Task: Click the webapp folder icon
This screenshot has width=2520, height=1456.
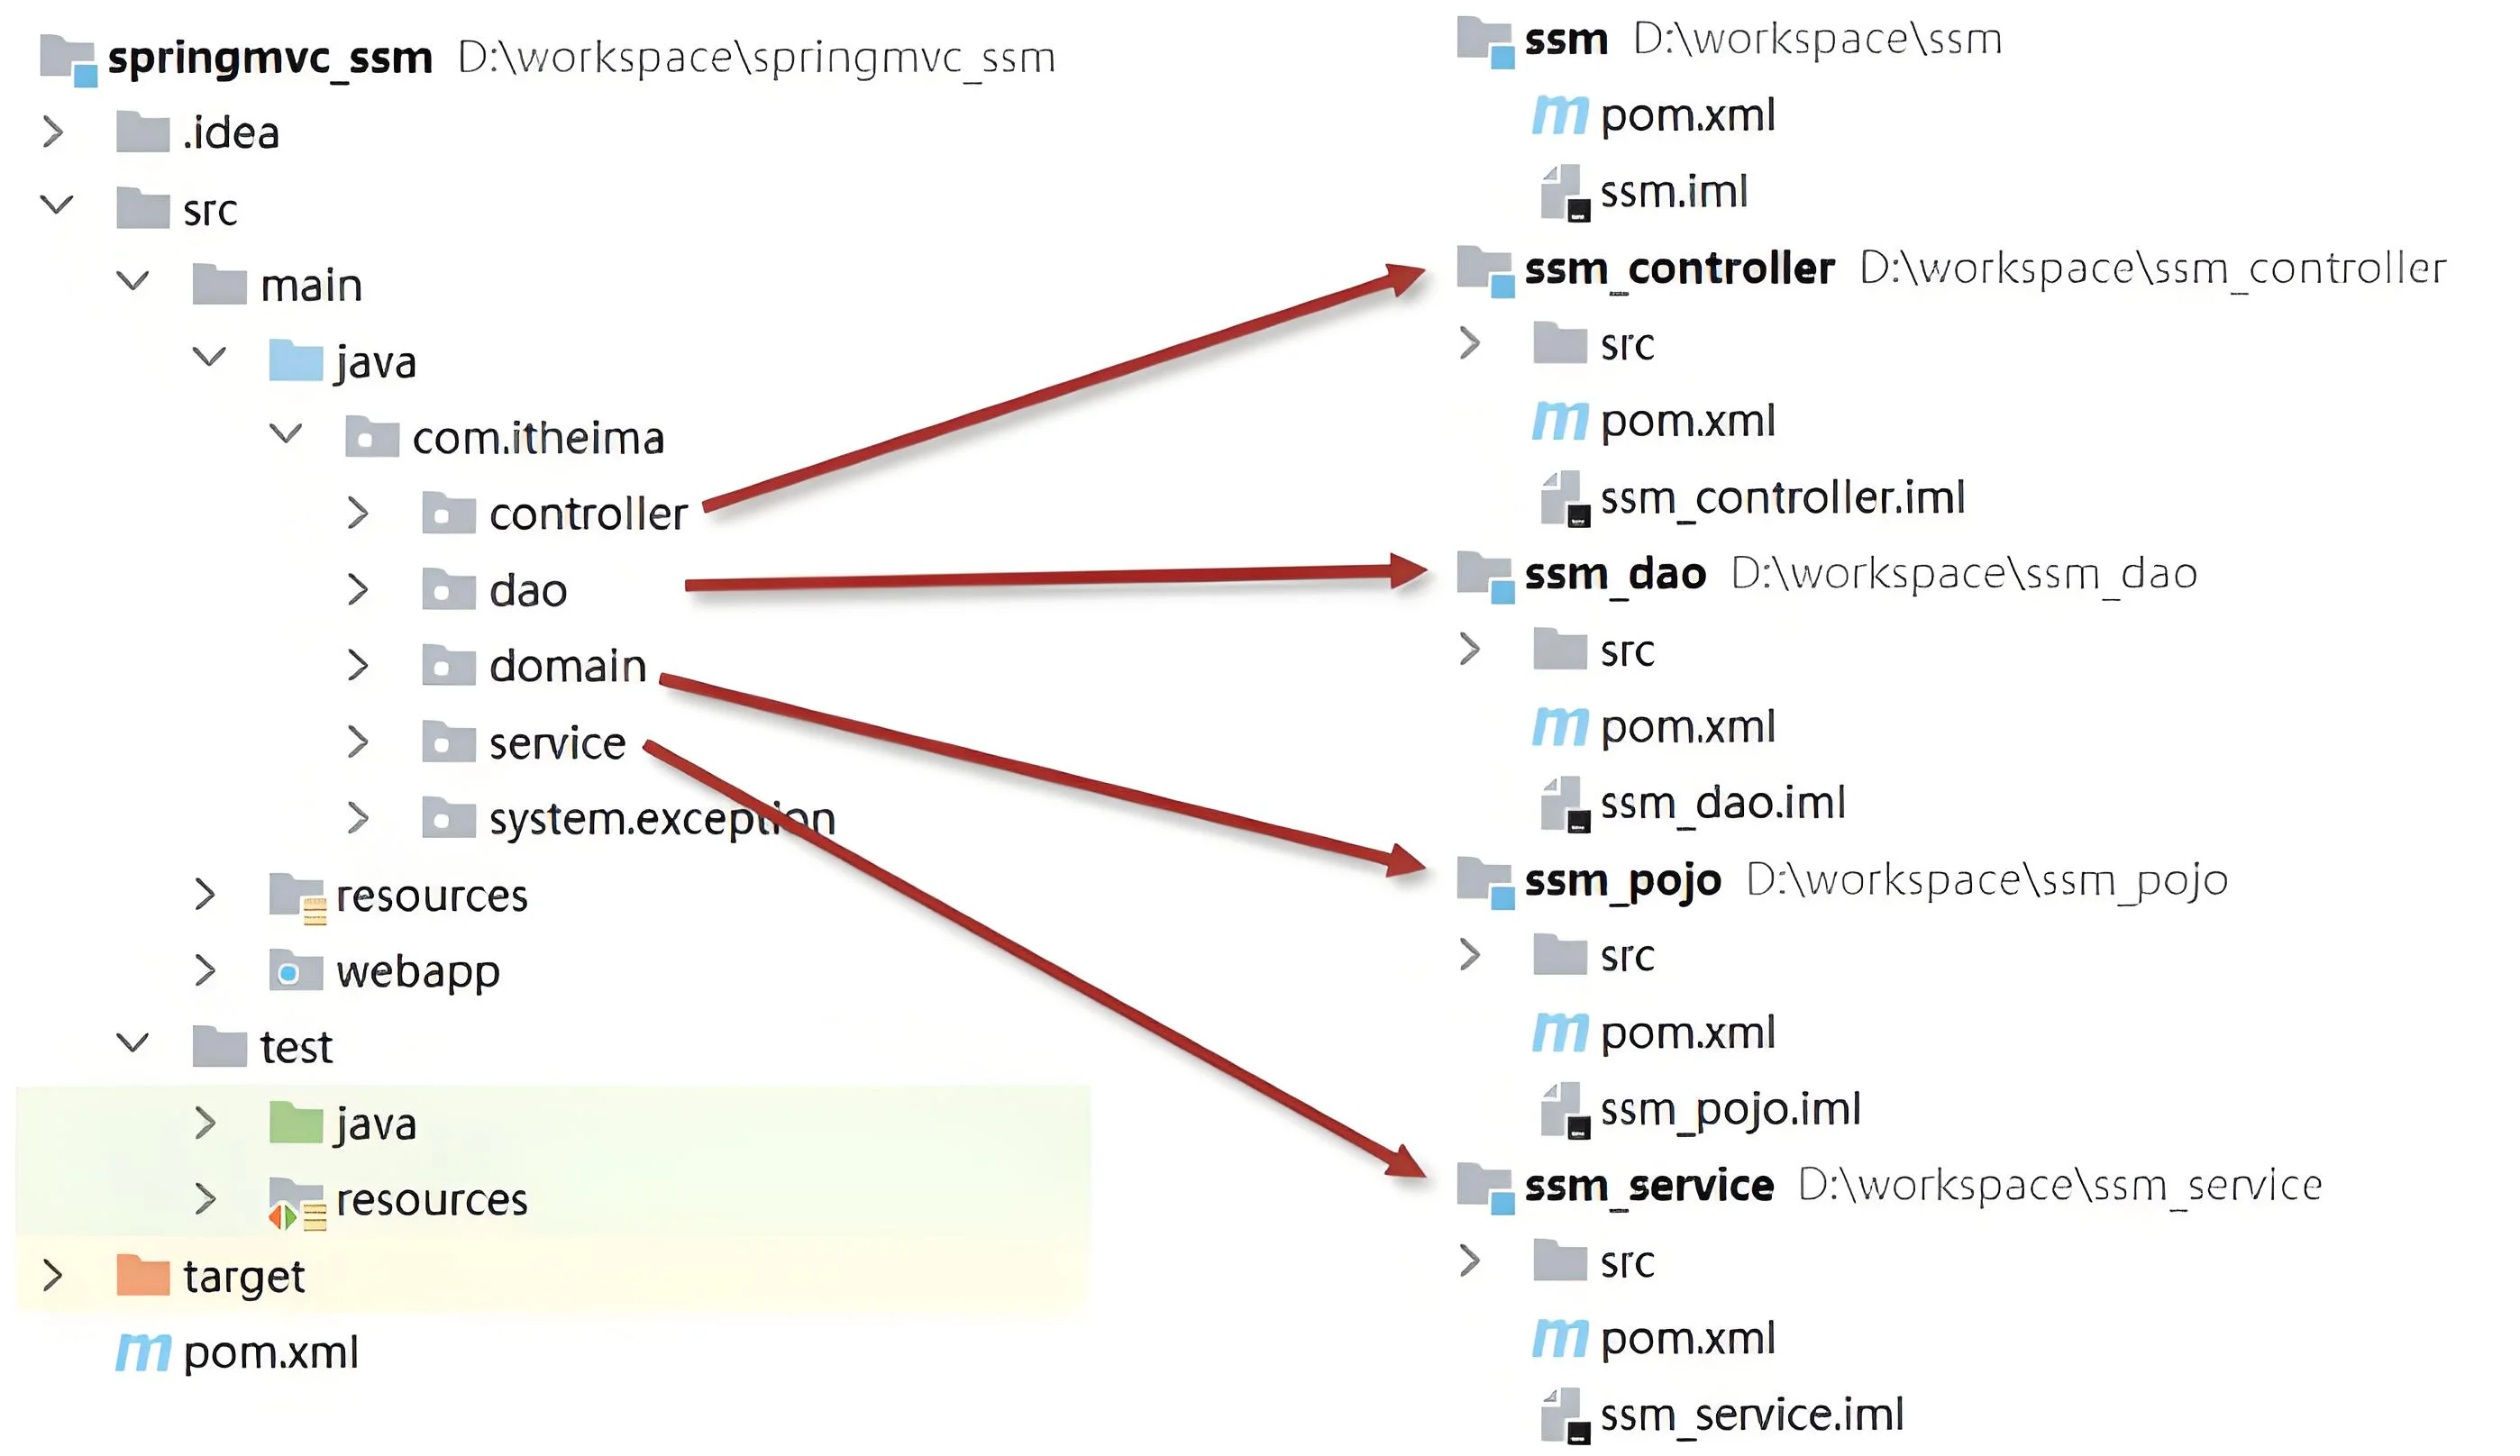Action: point(296,970)
